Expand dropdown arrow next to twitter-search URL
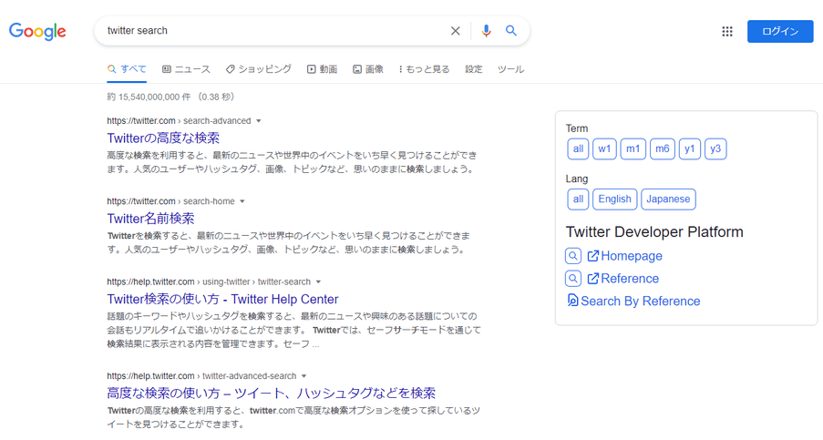Image resolution: width=823 pixels, height=440 pixels. pyautogui.click(x=318, y=282)
